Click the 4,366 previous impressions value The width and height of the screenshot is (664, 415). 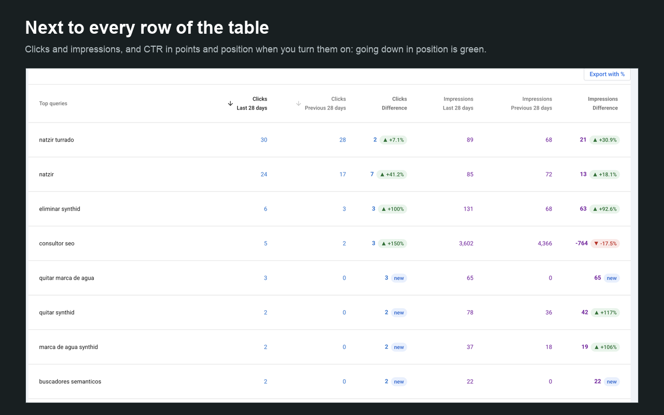[545, 243]
